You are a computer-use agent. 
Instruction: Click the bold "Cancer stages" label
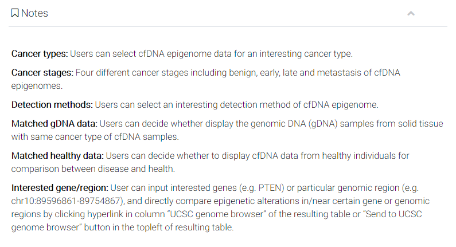(41, 72)
